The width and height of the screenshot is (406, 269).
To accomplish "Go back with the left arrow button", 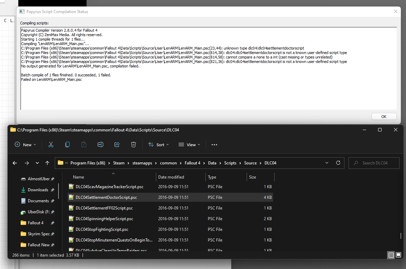I will tap(15, 163).
